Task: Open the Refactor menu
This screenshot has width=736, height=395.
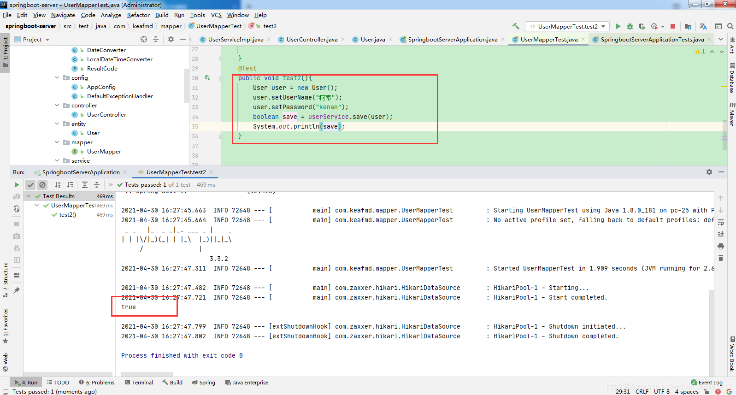Action: pyautogui.click(x=138, y=15)
